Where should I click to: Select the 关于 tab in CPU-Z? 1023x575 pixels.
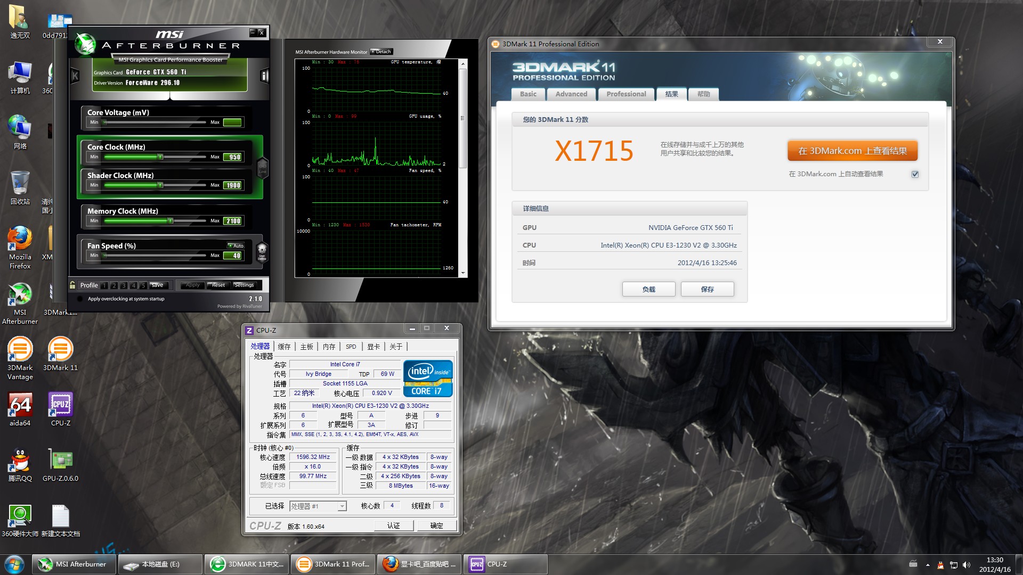[396, 347]
